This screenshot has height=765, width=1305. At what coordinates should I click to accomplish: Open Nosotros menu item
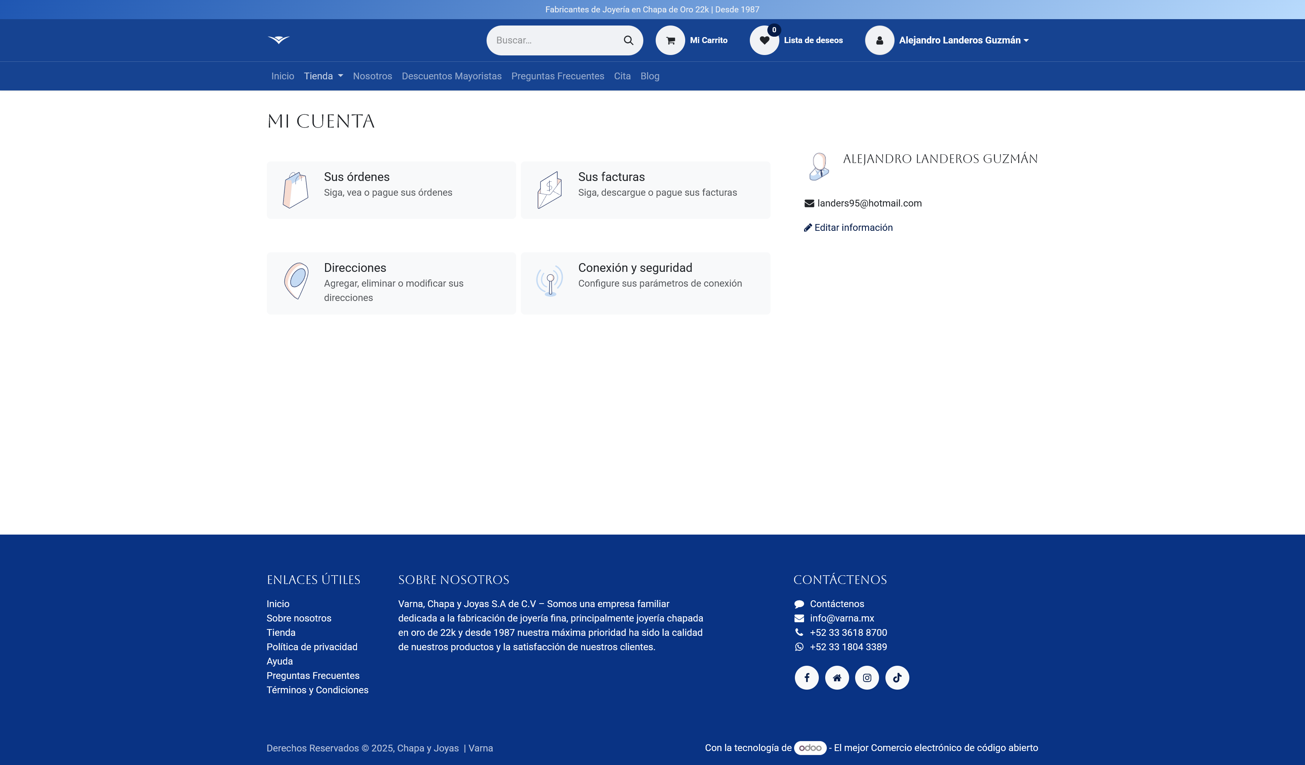click(x=373, y=76)
